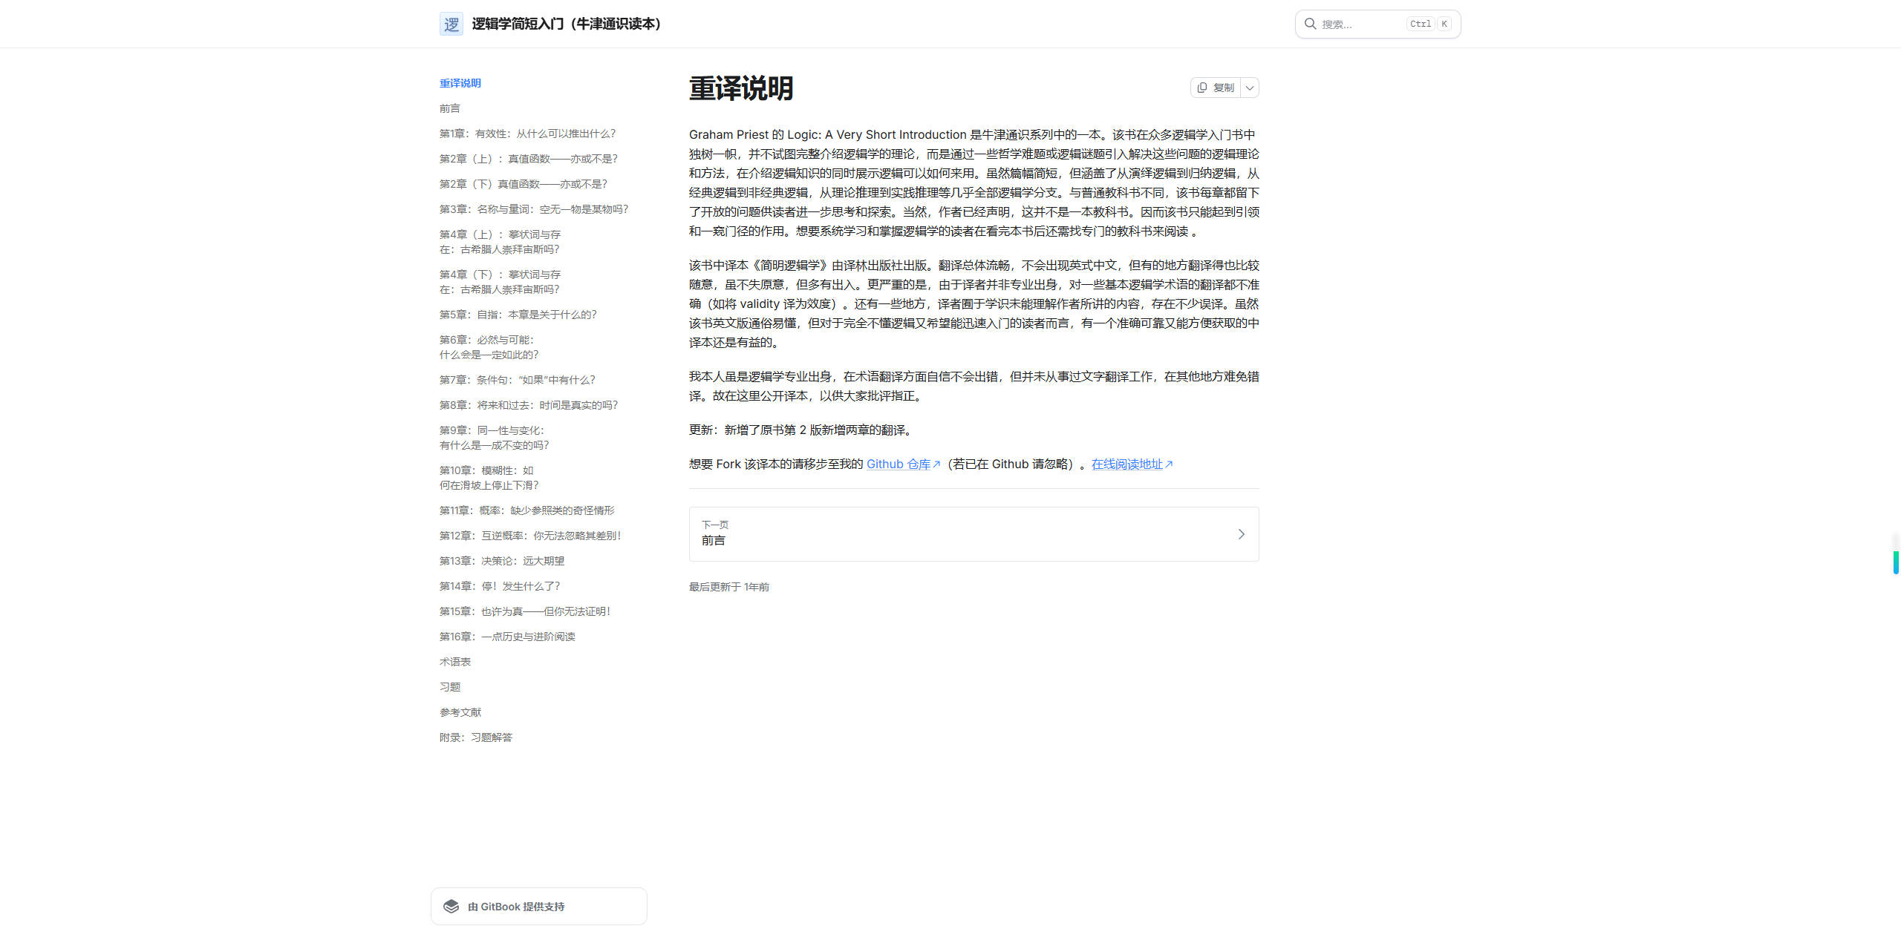This screenshot has height=943, width=1901.
Task: Click the next-page chevron arrow
Action: point(1241,534)
